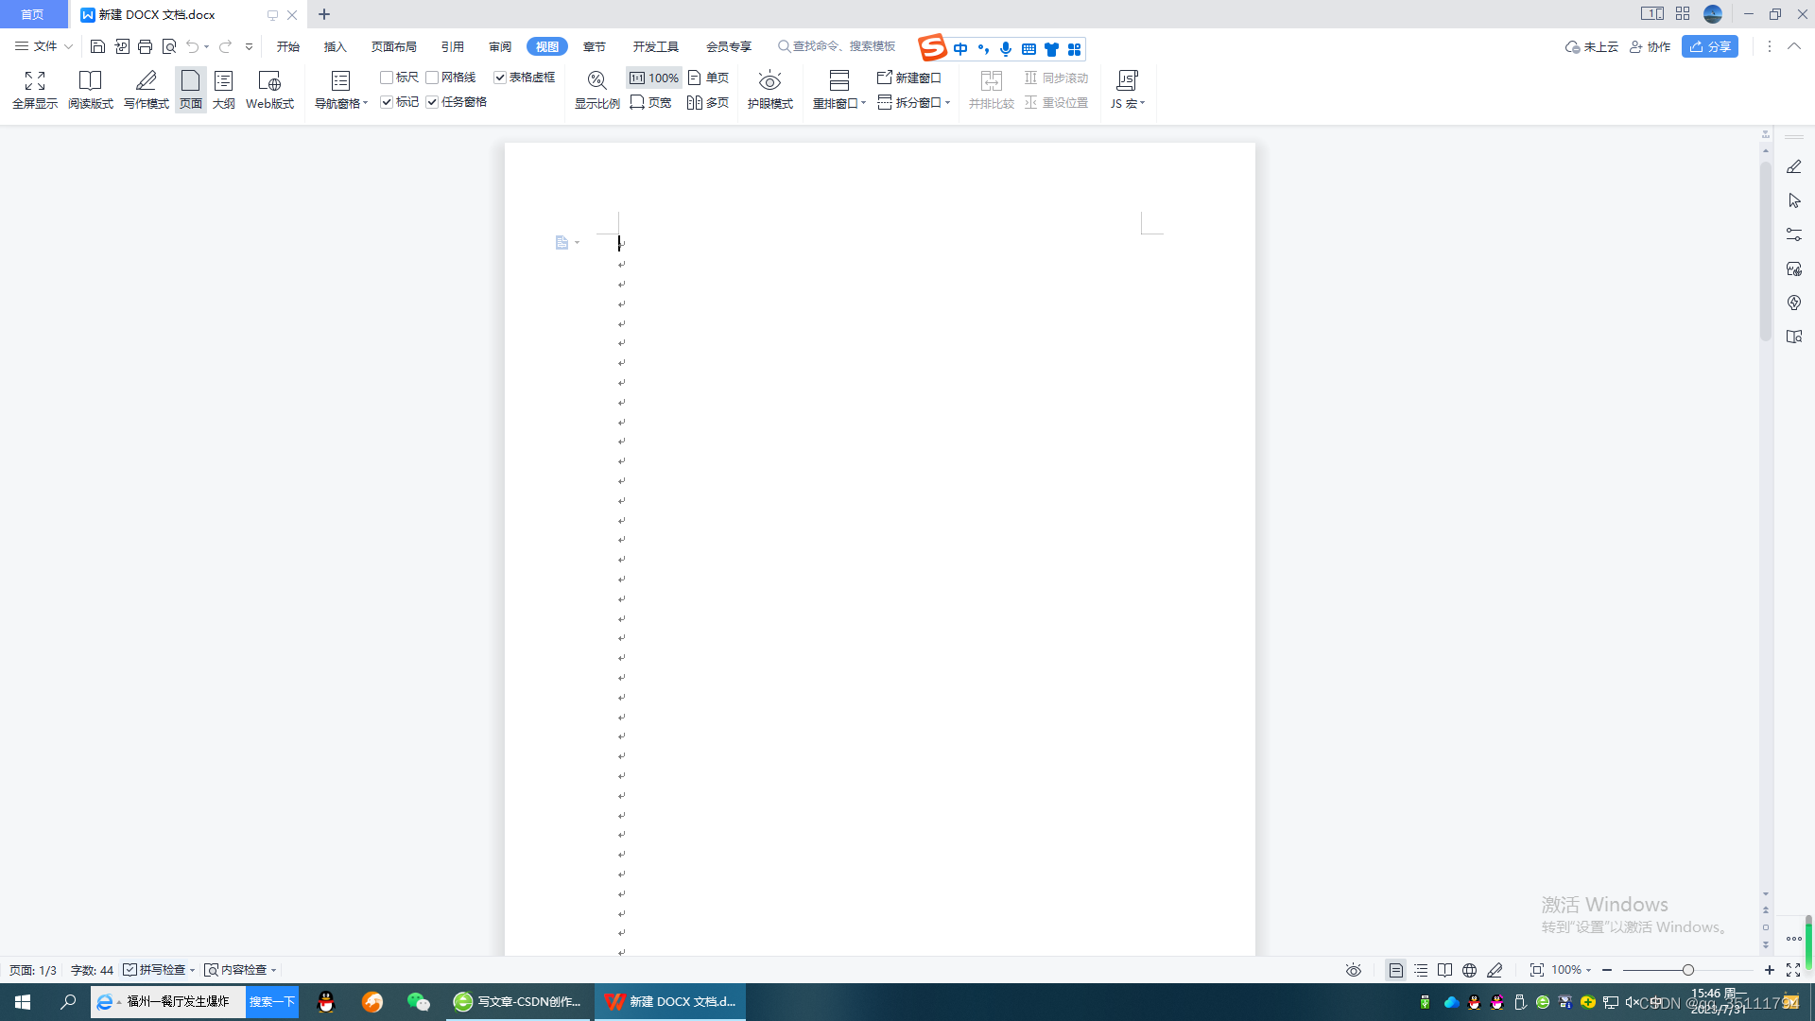Open the split window dropdown
Image resolution: width=1815 pixels, height=1021 pixels.
[x=947, y=102]
